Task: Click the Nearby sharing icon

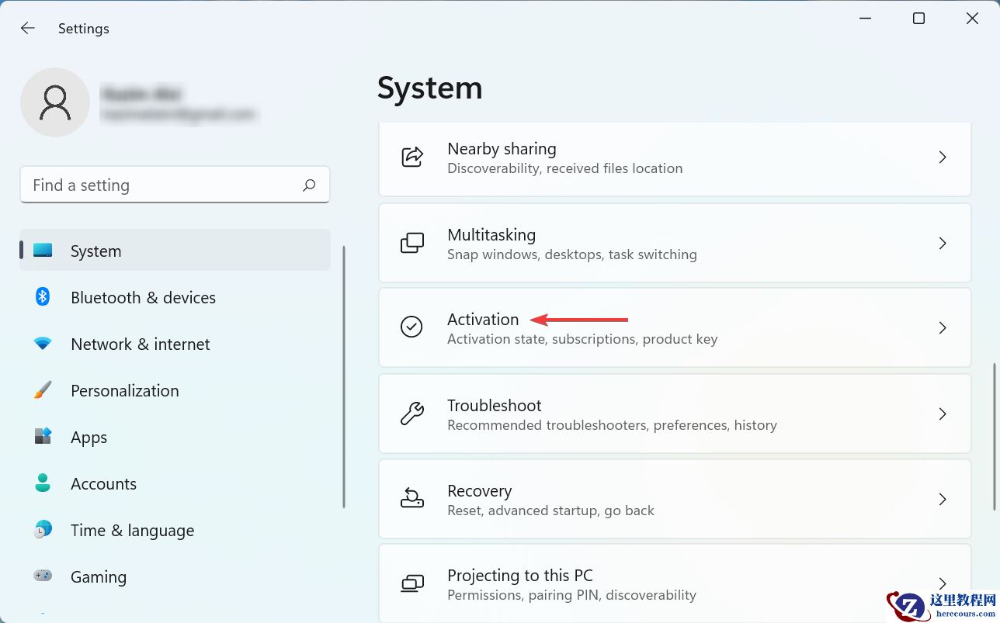Action: pyautogui.click(x=412, y=157)
